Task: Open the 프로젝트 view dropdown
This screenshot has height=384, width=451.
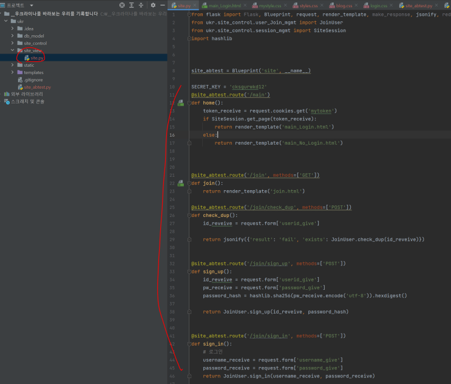Action: (x=30, y=5)
